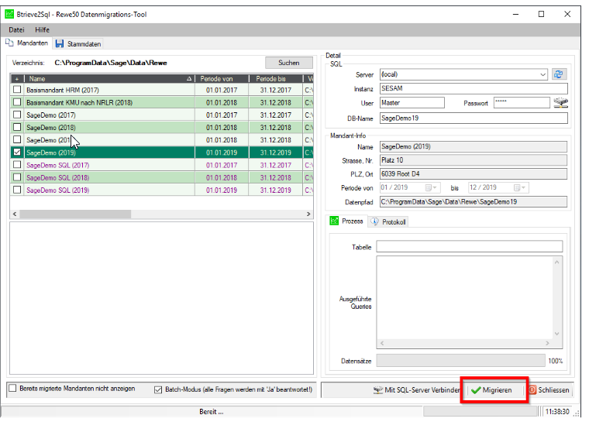Screen dimensions: 589x432
Task: Click the queries area scroll-down arrow
Action: [x=557, y=334]
